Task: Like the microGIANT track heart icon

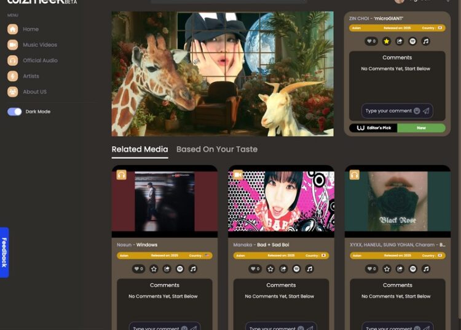Action: (x=371, y=41)
